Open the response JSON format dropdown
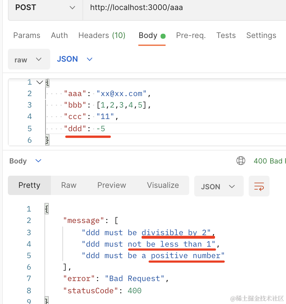The height and width of the screenshot is (304, 286). [x=218, y=186]
